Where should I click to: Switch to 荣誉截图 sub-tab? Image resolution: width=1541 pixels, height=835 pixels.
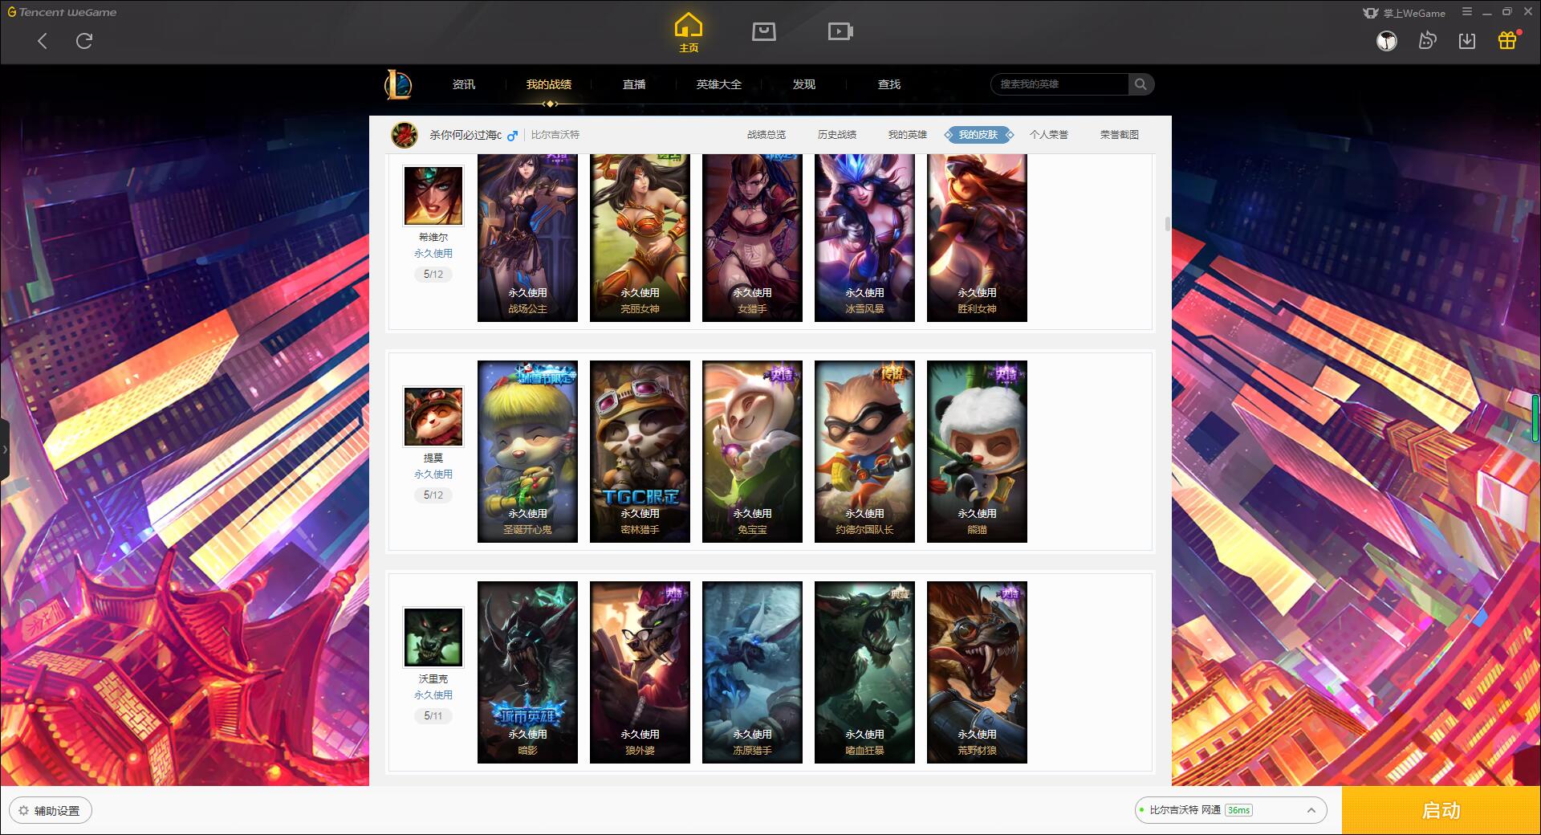[1120, 135]
